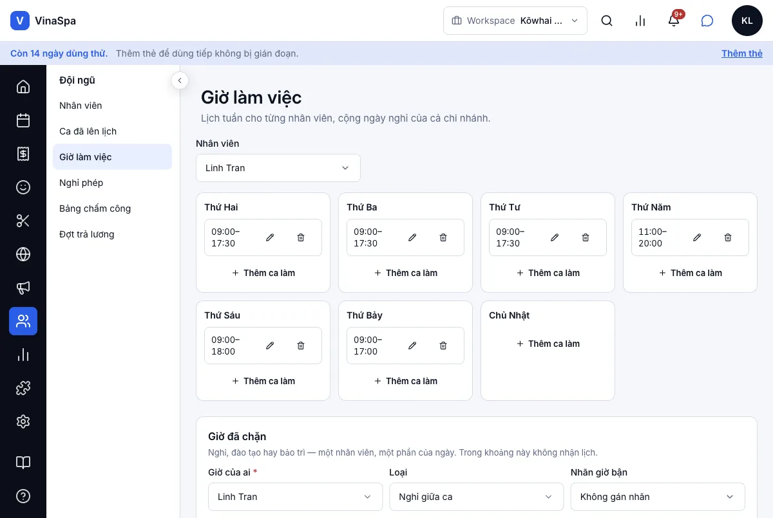The image size is (773, 518).
Task: Edit the Thứ Sáu 09:00–18:00 shift
Action: coord(270,346)
